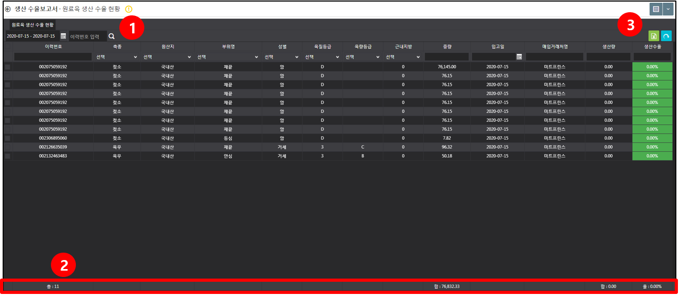Check the row with weight 76,145.00
The height and width of the screenshot is (295, 679).
pos(7,67)
